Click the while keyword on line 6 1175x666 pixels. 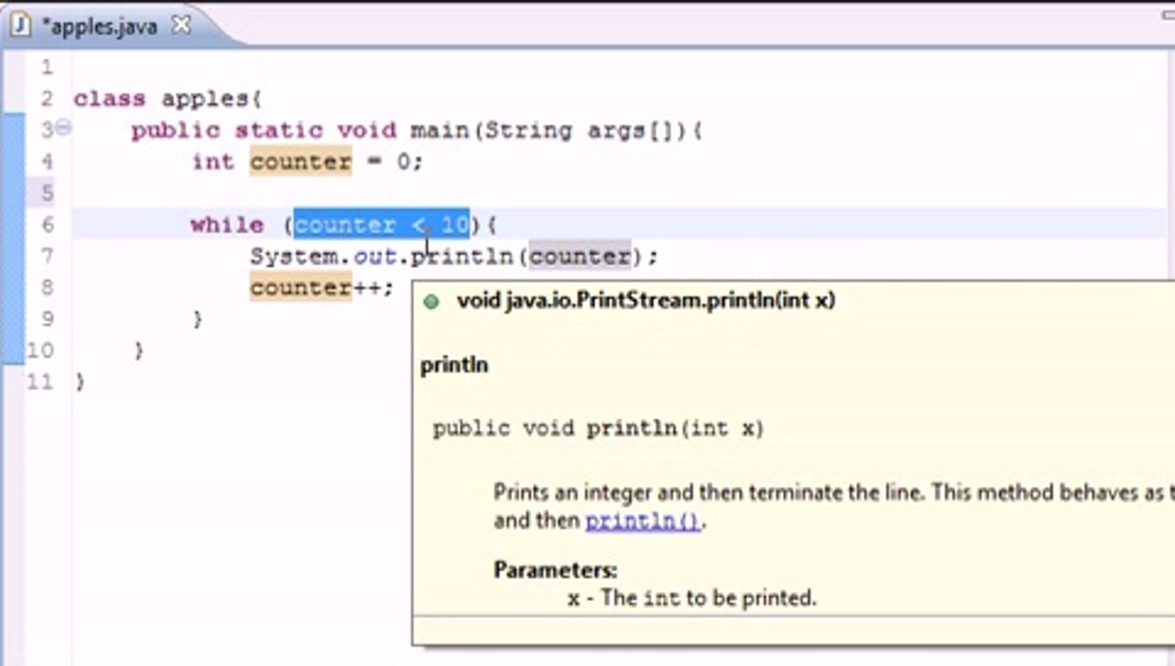tap(227, 224)
